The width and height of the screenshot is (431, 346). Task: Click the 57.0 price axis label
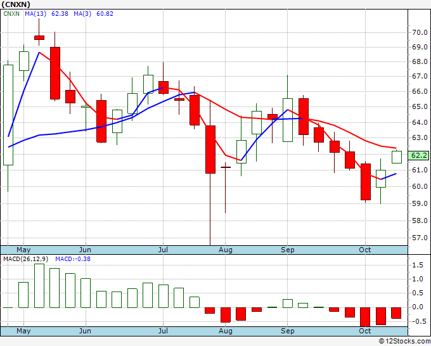pos(420,238)
